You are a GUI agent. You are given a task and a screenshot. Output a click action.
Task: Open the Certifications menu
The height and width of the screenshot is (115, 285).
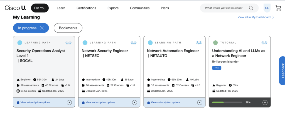click(86, 8)
